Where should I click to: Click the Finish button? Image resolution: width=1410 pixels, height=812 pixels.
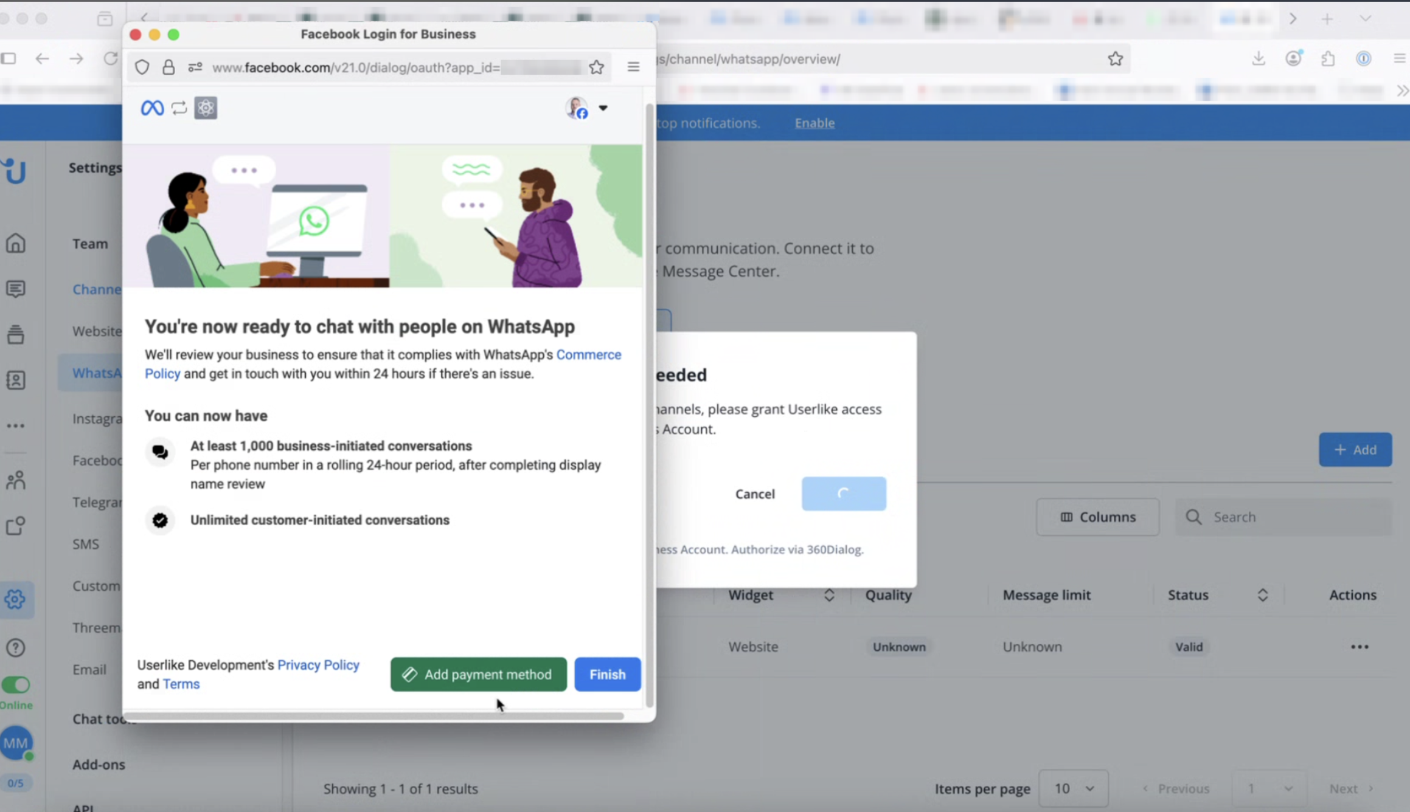coord(607,674)
